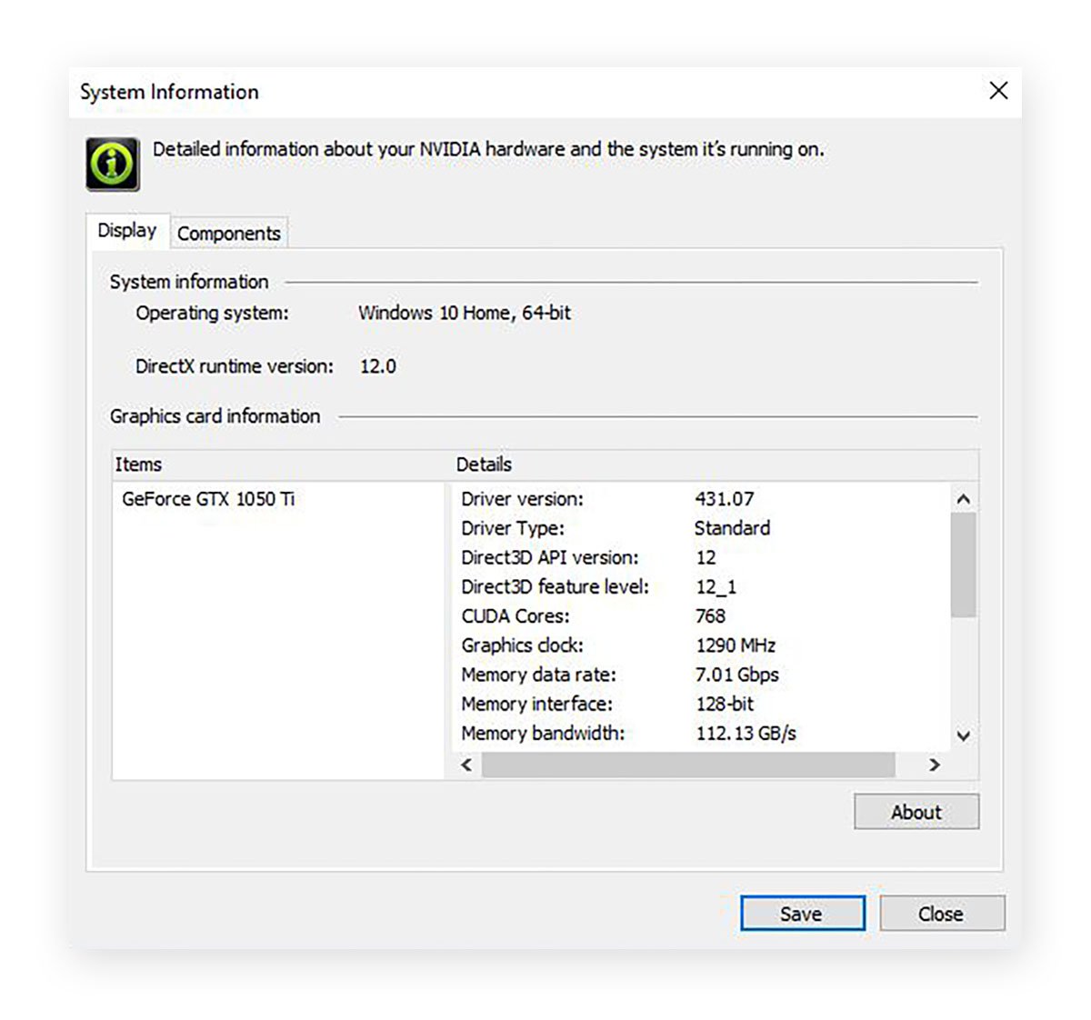Click Direct3D feature level value 12_1

[x=716, y=586]
